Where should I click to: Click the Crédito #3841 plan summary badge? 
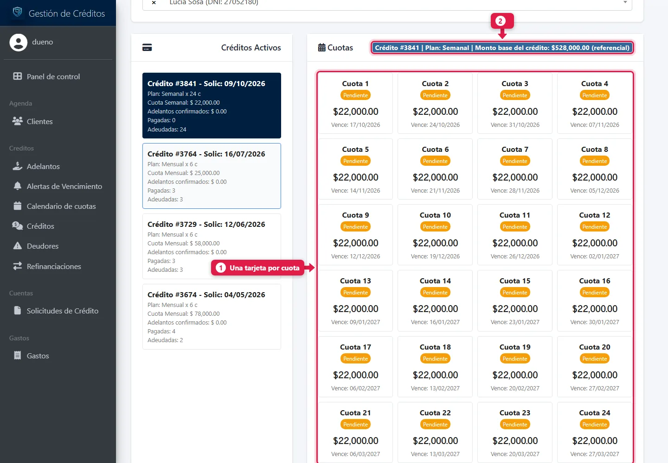(x=502, y=48)
